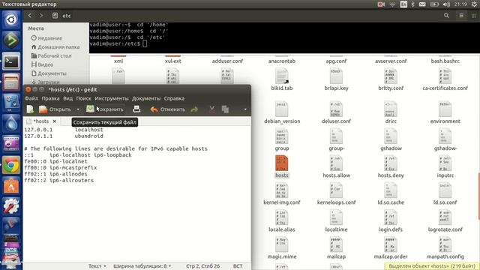Select the environment file

click(x=445, y=113)
